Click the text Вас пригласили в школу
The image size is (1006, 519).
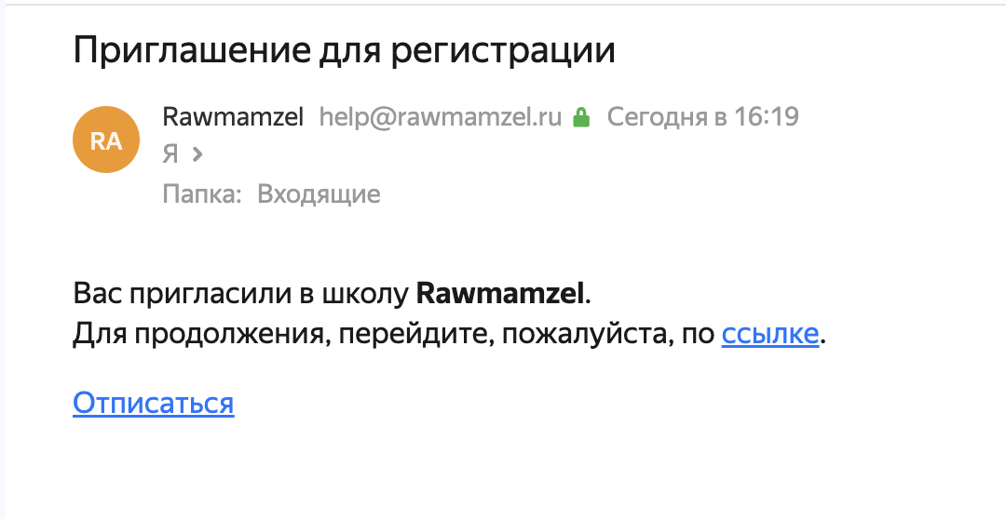[240, 294]
